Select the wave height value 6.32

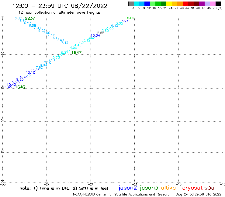pyautogui.click(x=42, y=31)
